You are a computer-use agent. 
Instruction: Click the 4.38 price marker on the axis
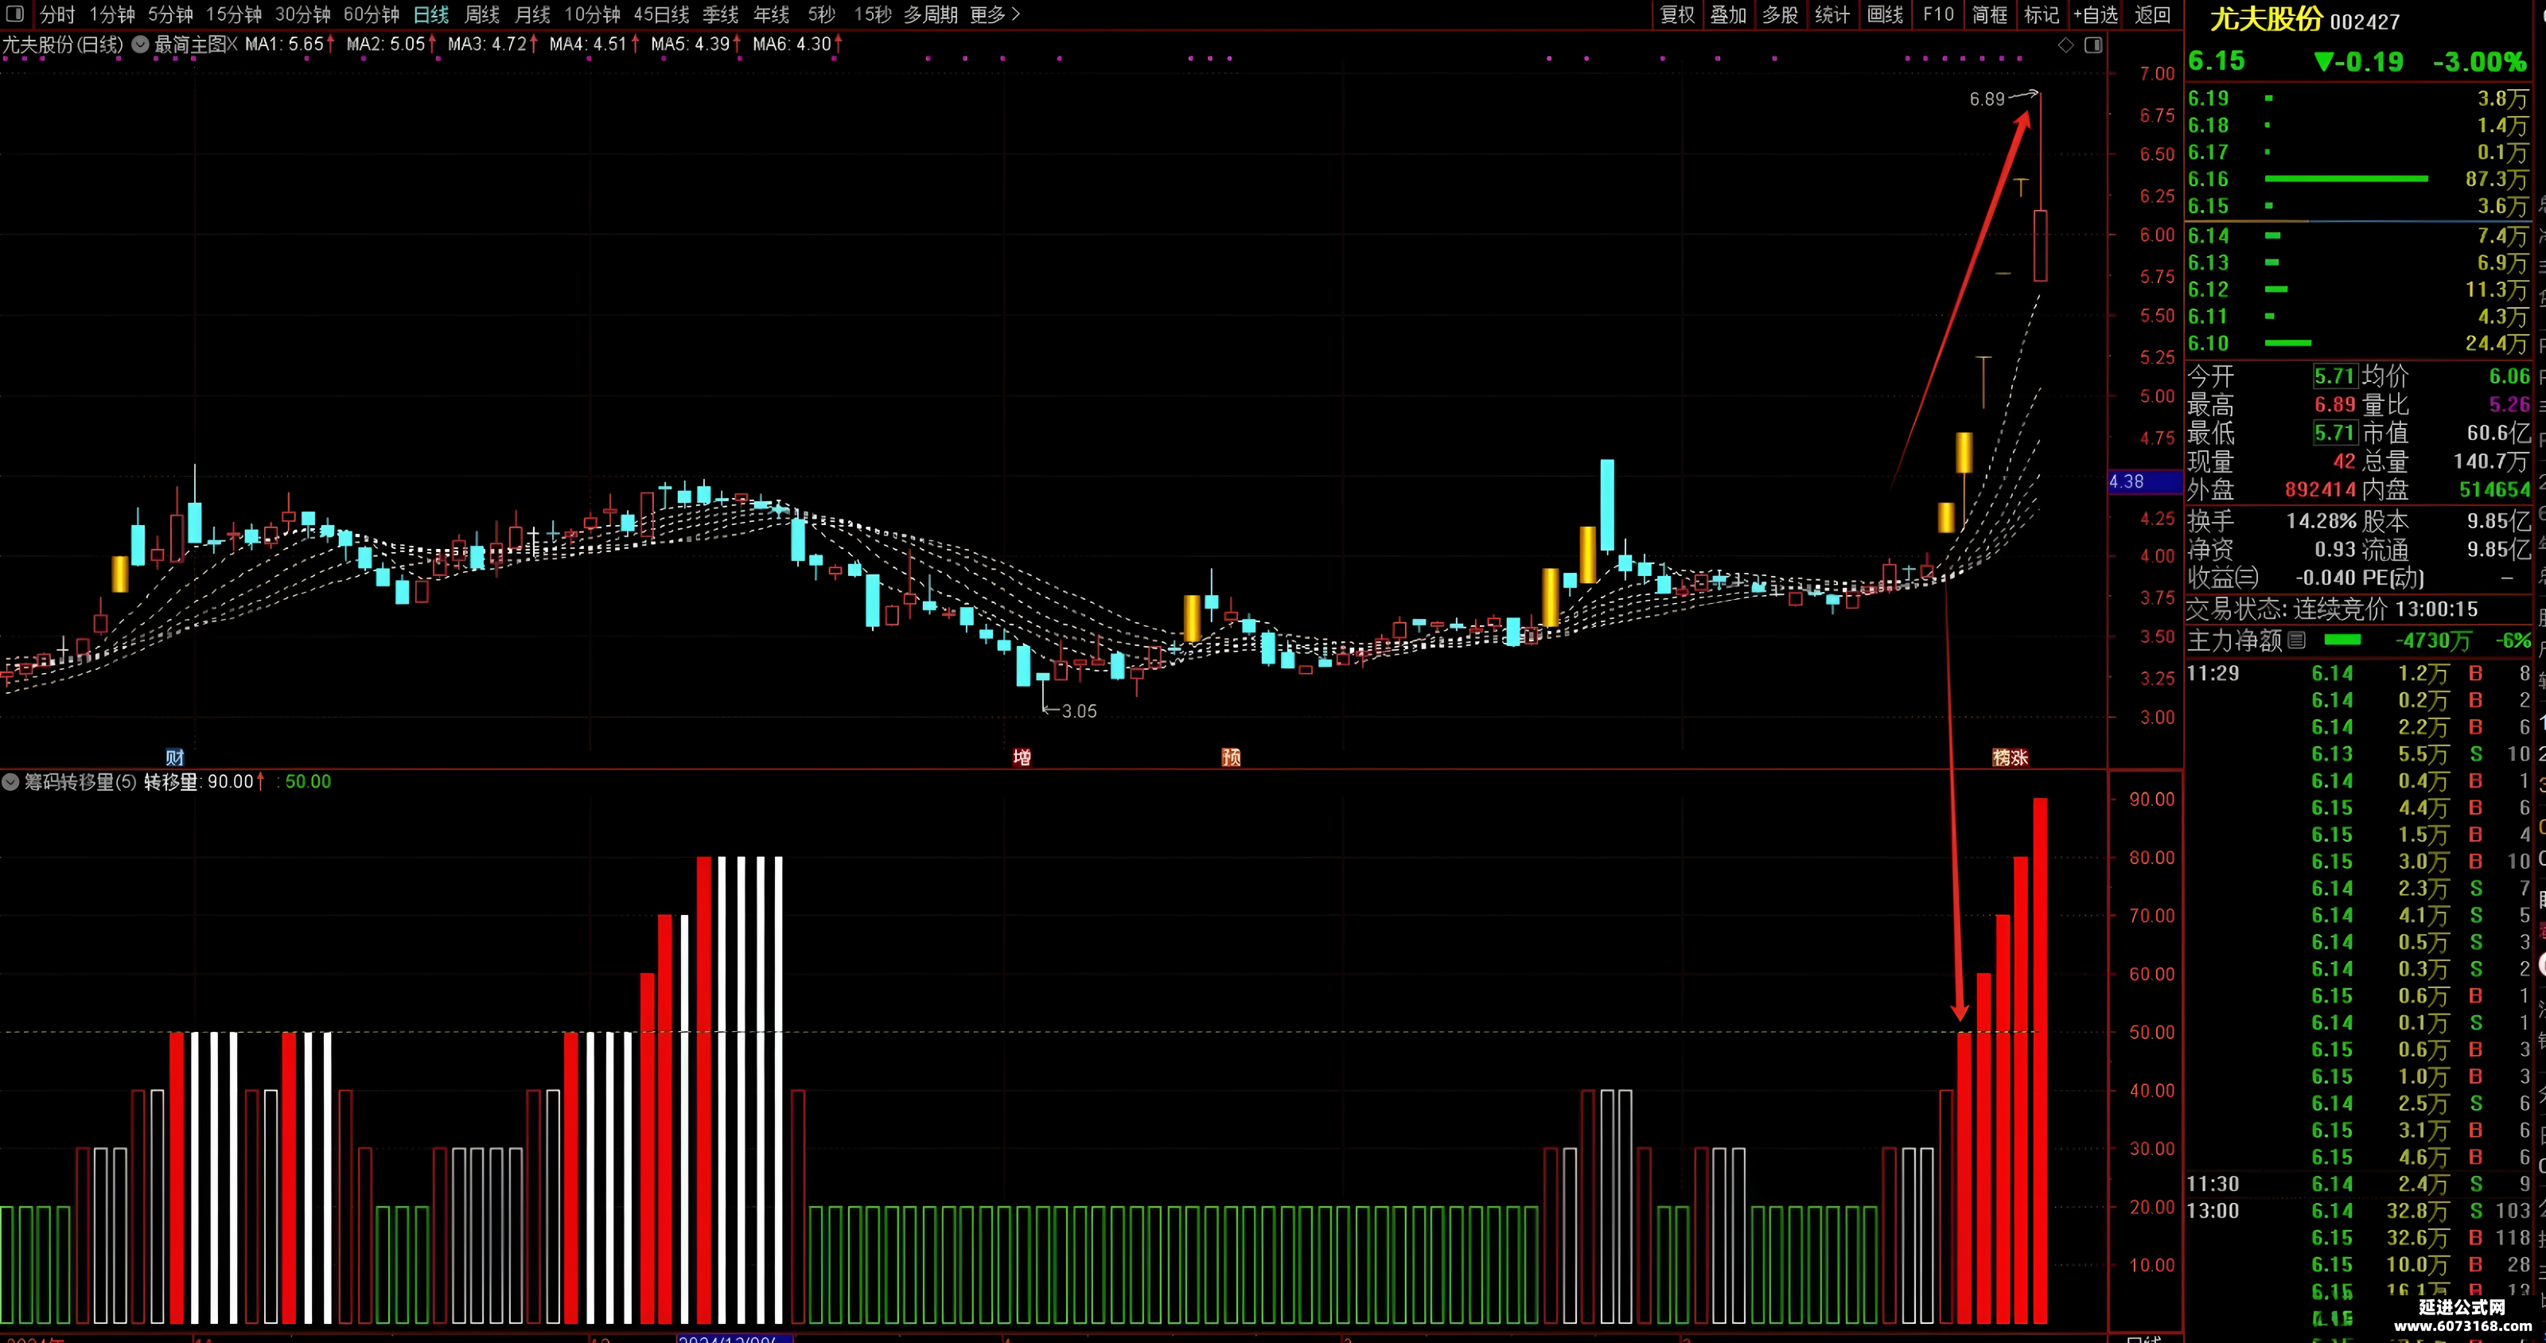pyautogui.click(x=2143, y=481)
